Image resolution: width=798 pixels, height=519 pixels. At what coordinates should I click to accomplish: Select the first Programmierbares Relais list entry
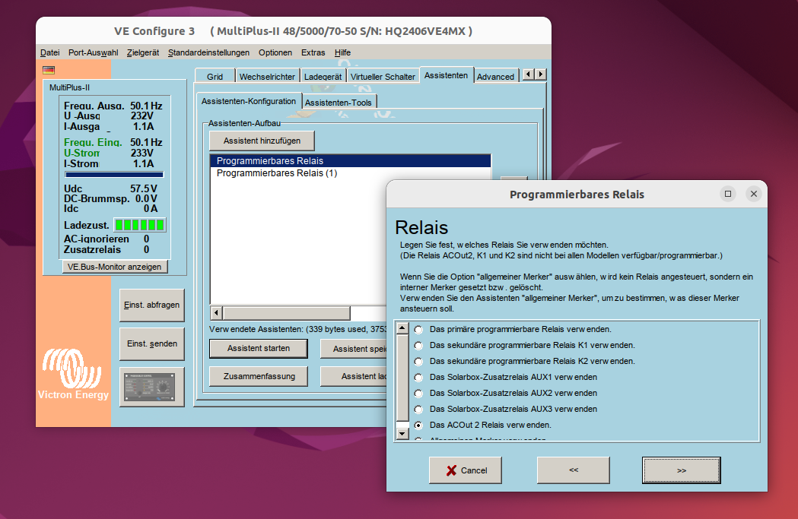click(351, 161)
